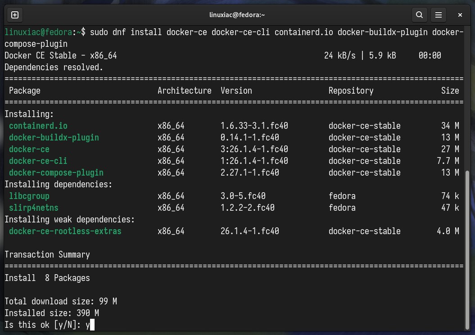Open the hamburger main menu

(439, 15)
